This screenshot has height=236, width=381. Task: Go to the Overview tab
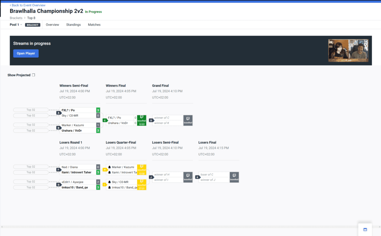coord(52,25)
